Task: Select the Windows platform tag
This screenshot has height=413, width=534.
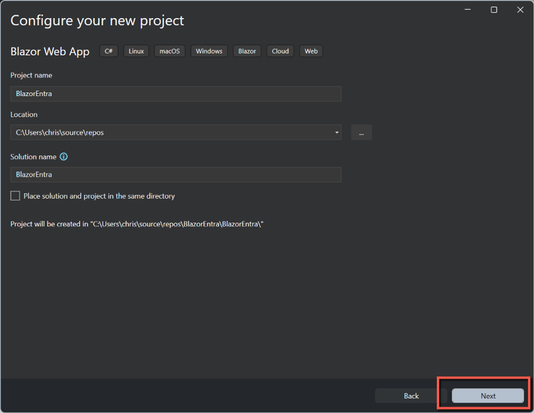Action: pyautogui.click(x=209, y=51)
